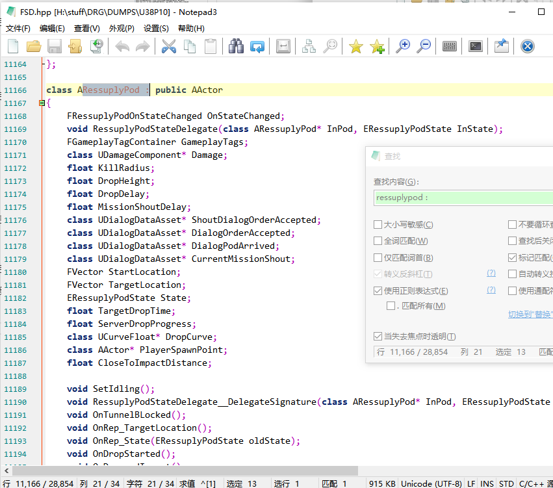
Task: Click STD indicator in status bar
Action: pos(506,483)
